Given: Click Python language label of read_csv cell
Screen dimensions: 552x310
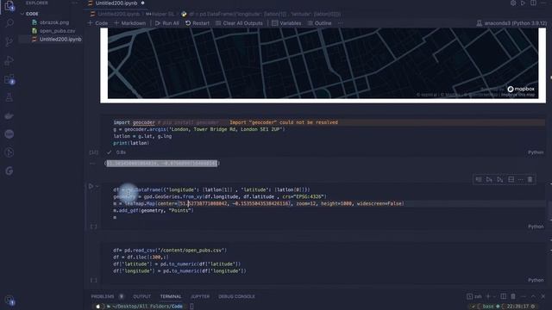Looking at the screenshot, I should point(536,280).
